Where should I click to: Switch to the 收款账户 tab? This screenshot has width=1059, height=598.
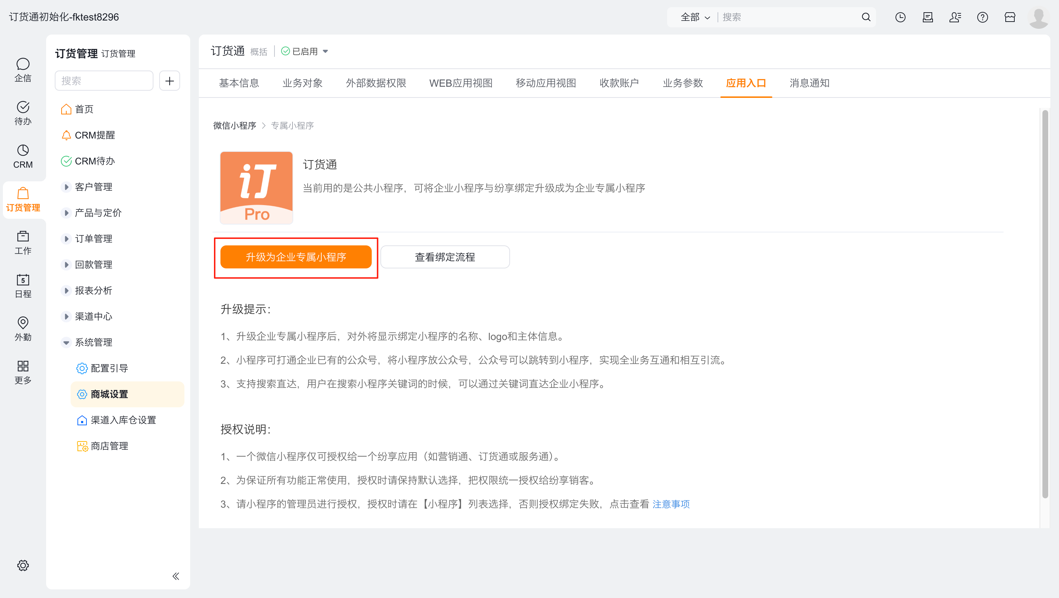pyautogui.click(x=619, y=83)
